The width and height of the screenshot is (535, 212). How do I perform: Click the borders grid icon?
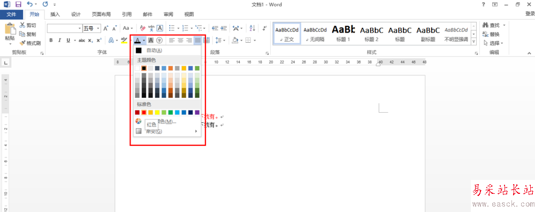click(x=248, y=40)
